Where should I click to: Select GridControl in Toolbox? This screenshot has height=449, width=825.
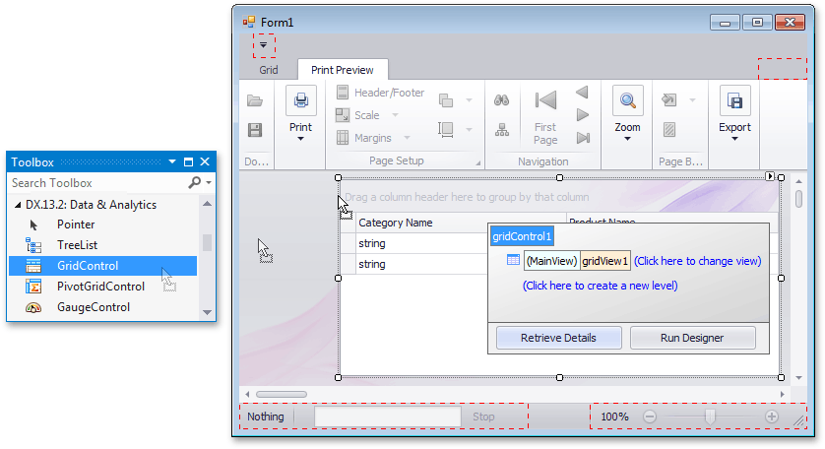click(x=102, y=266)
